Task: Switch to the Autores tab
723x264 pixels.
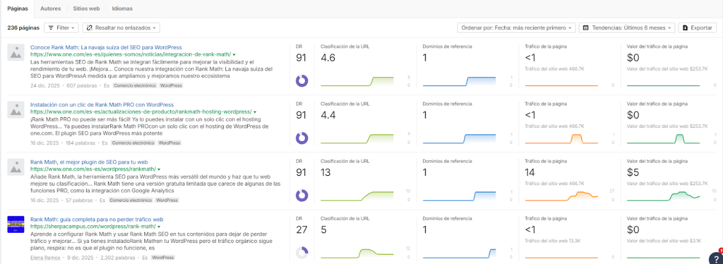Action: coord(51,9)
